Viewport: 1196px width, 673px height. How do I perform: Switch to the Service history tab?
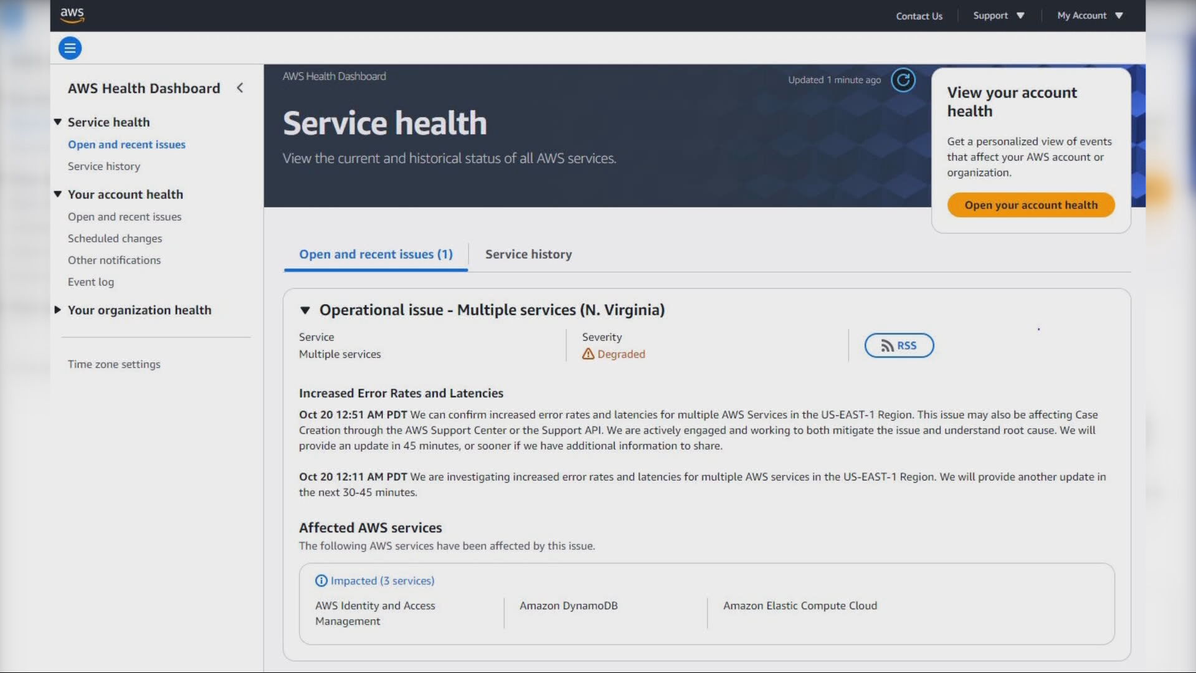click(x=528, y=254)
